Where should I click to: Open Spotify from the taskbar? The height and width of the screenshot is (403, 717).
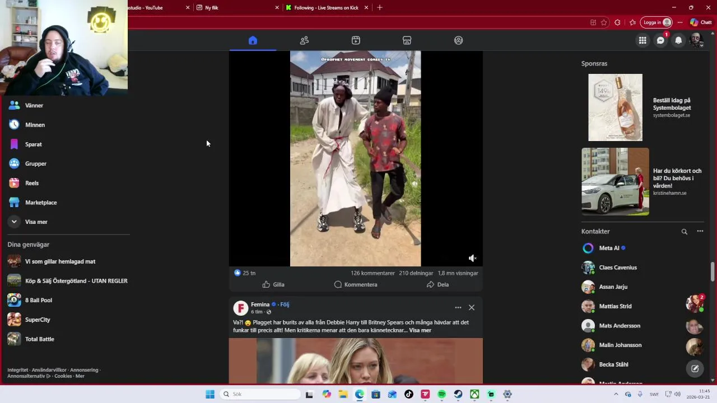(441, 394)
